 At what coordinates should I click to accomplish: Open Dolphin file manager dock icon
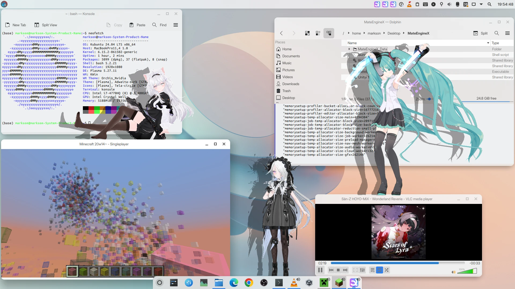[x=219, y=283]
